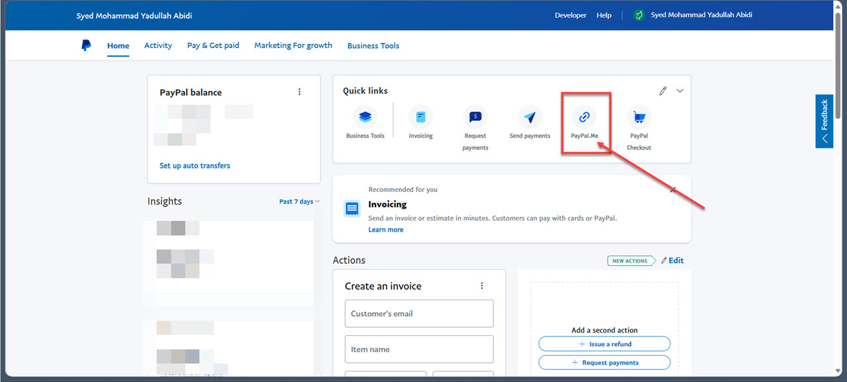Go to the Home tab

(118, 46)
